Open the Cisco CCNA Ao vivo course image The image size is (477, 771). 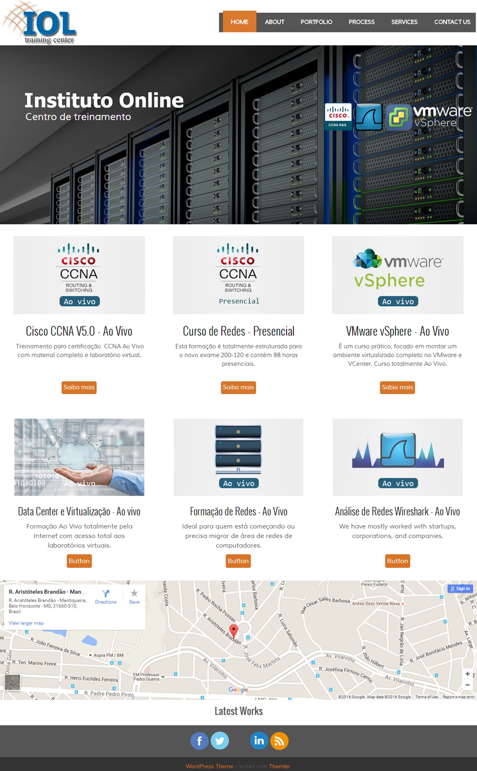point(79,275)
